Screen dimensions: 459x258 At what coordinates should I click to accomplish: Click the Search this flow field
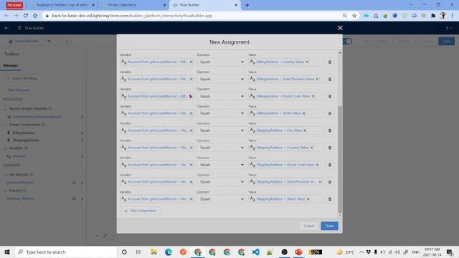pos(43,78)
